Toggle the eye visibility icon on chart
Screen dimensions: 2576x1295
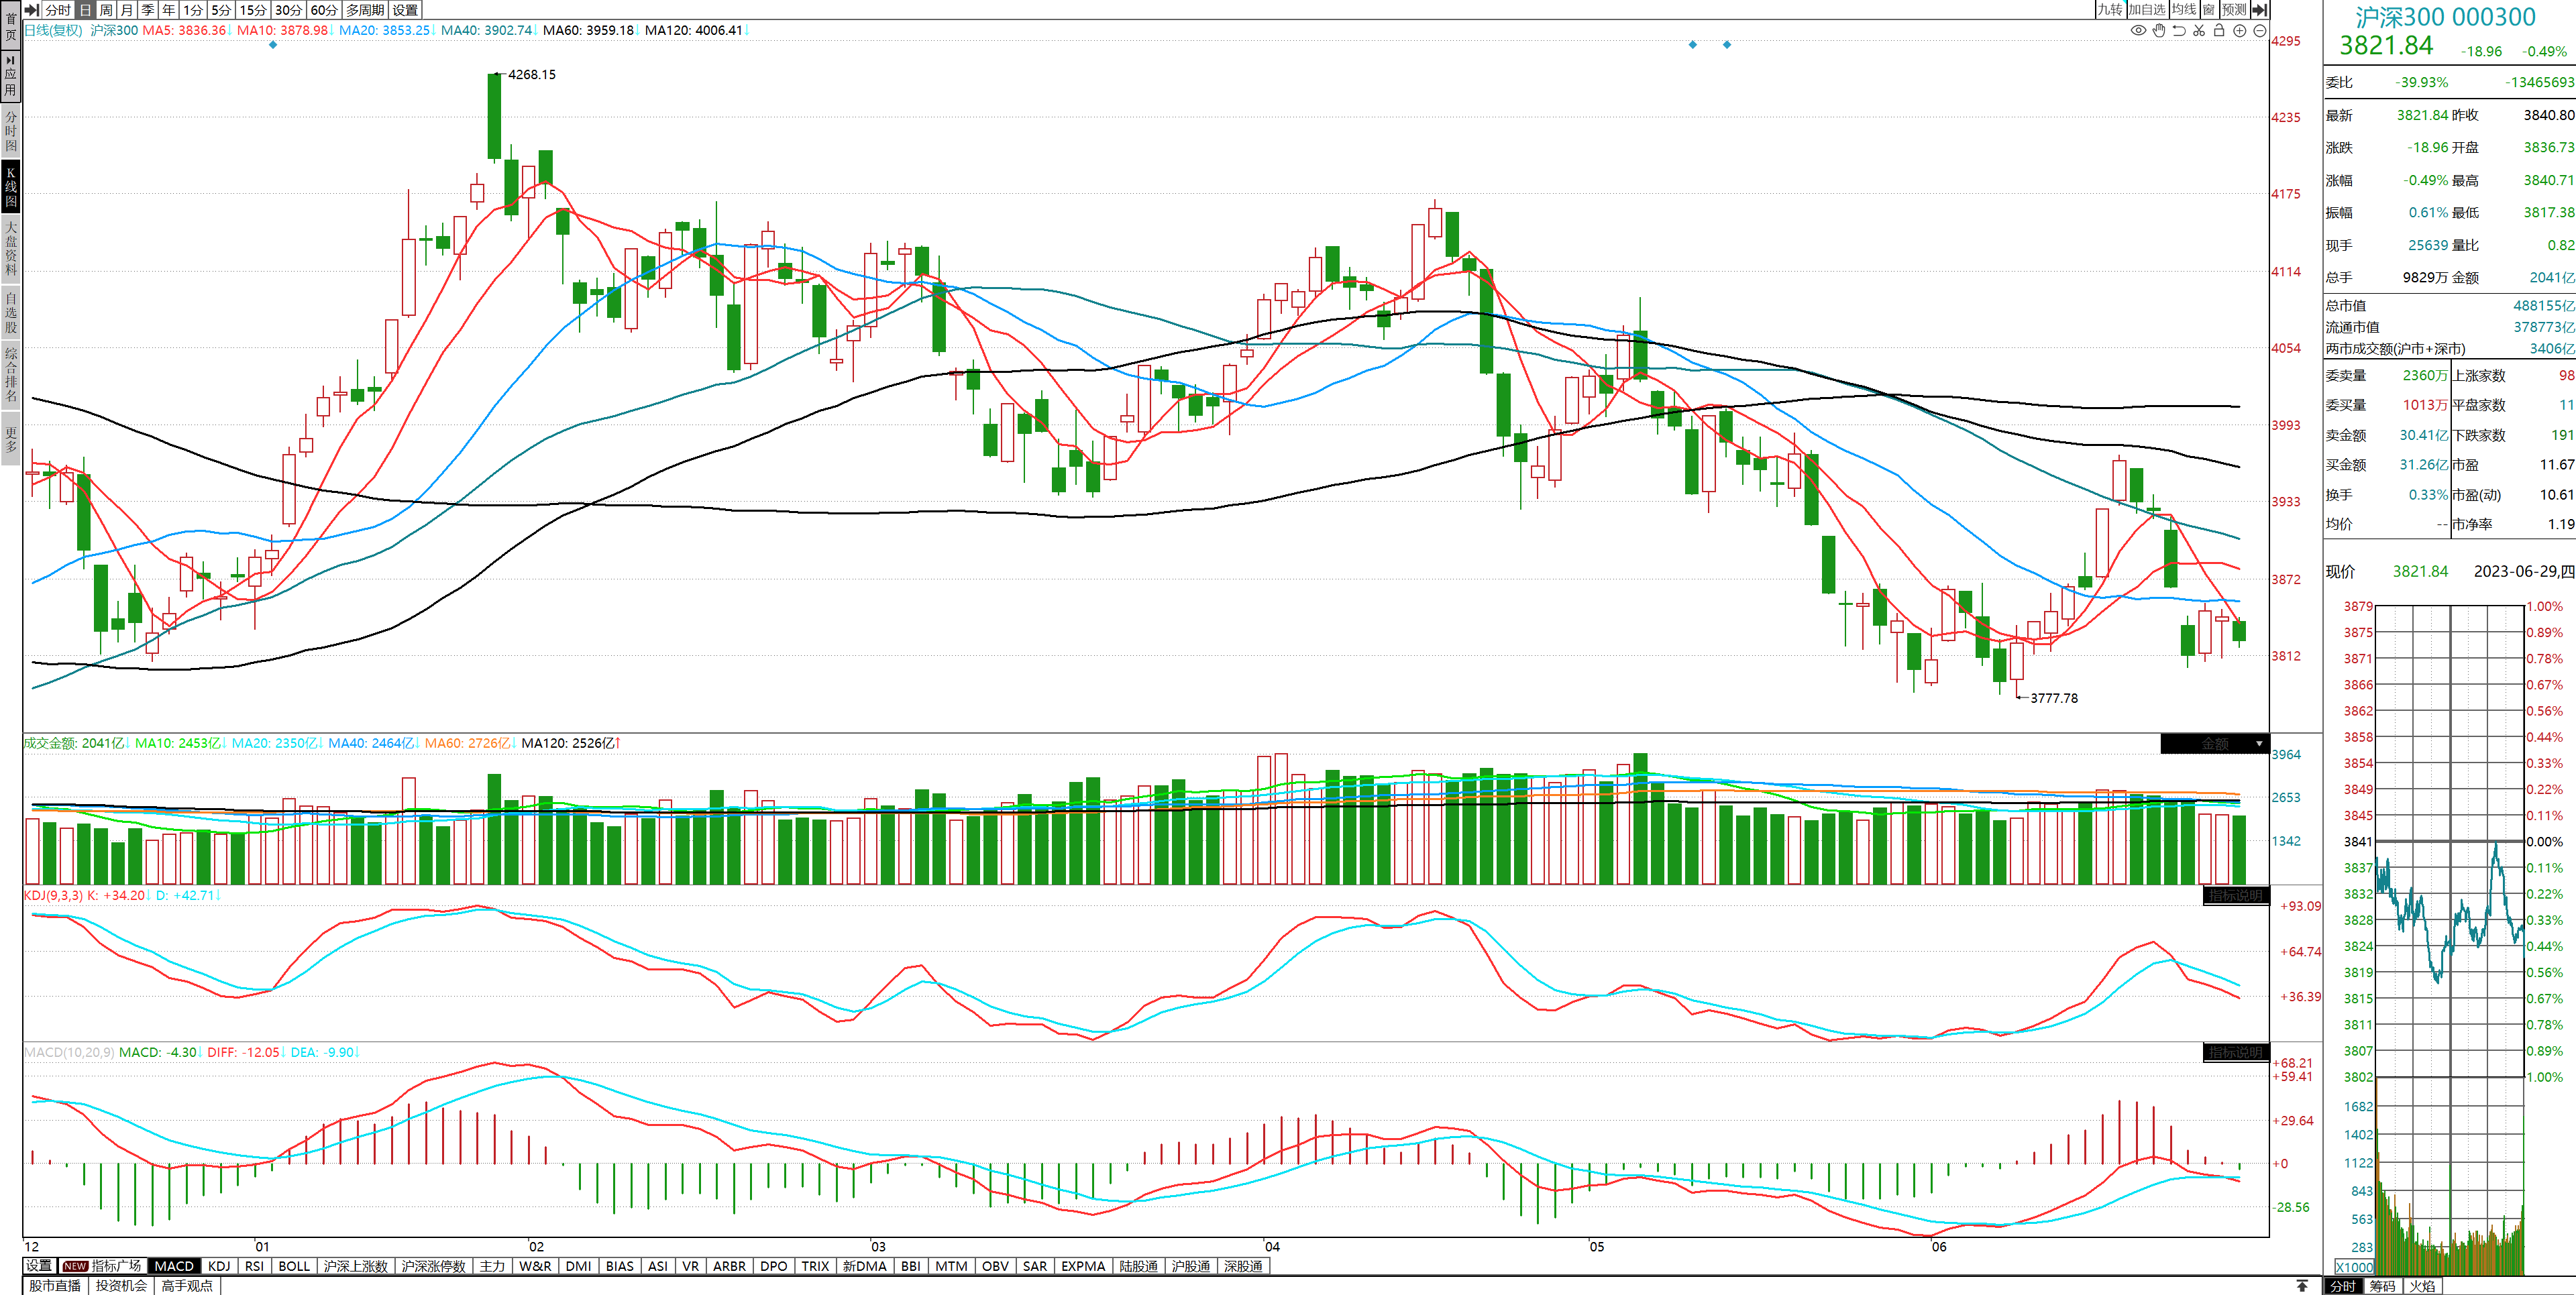coord(2138,30)
